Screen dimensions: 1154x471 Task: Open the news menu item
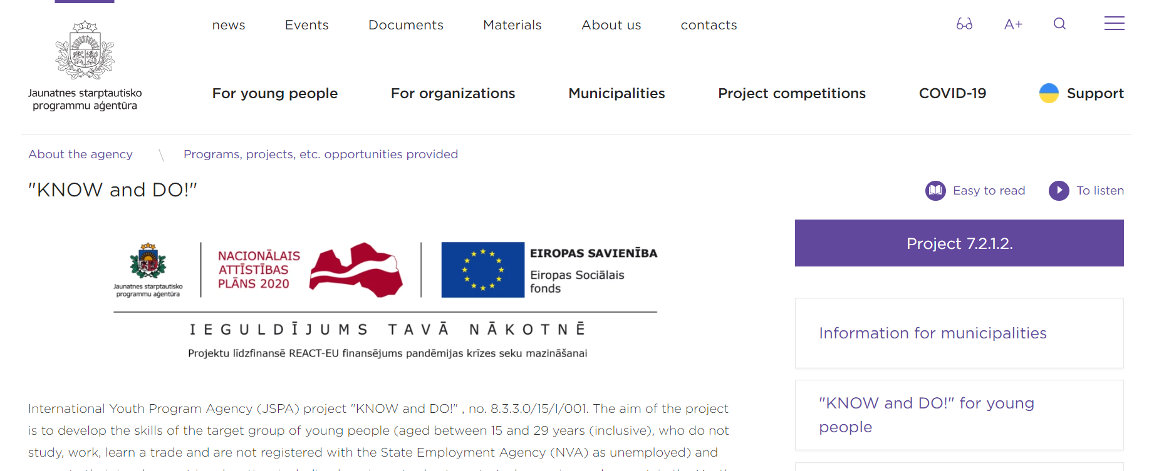pos(229,25)
